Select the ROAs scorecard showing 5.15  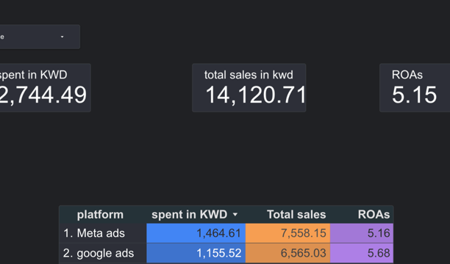(x=415, y=87)
